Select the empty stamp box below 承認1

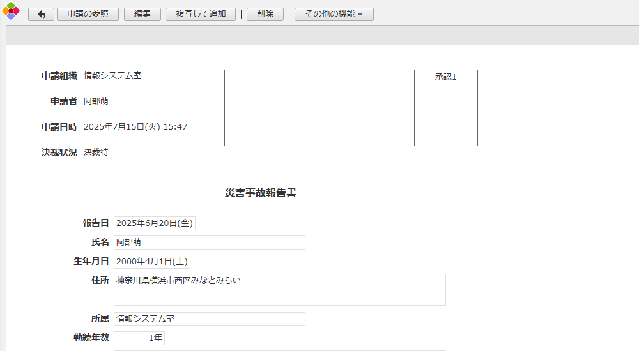[x=445, y=116]
